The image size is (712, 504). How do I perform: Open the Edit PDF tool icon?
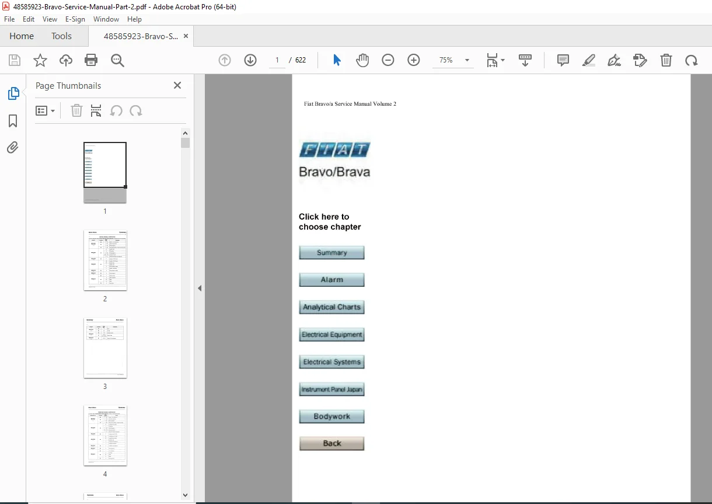(640, 60)
